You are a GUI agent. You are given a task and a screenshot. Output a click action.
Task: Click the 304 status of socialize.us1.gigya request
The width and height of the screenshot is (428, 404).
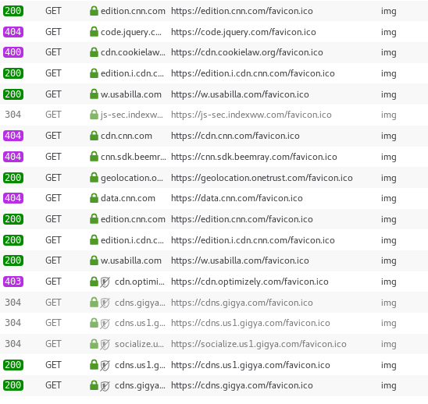click(x=12, y=344)
